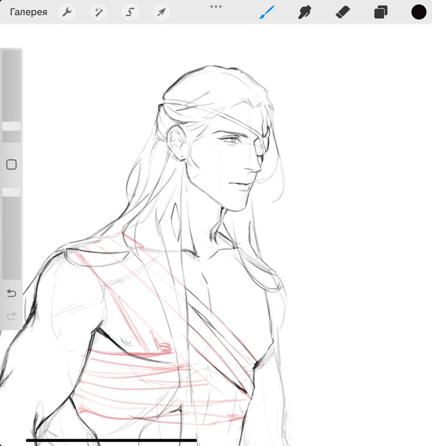Tap the iPad home indicator bar

111,440
